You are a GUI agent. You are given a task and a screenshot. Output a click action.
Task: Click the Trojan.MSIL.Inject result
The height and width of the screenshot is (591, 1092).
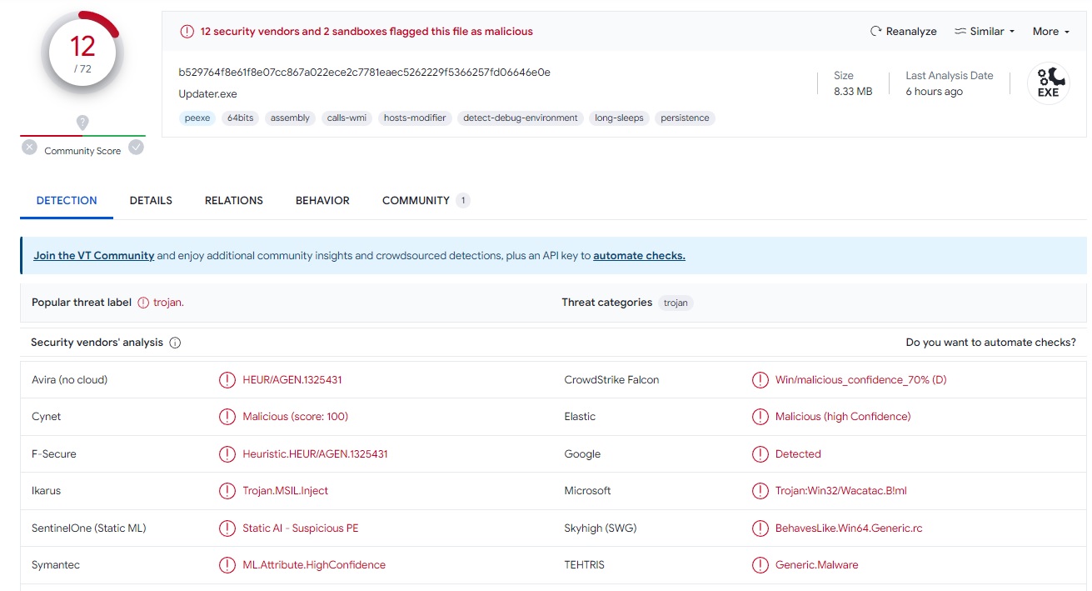tap(286, 491)
